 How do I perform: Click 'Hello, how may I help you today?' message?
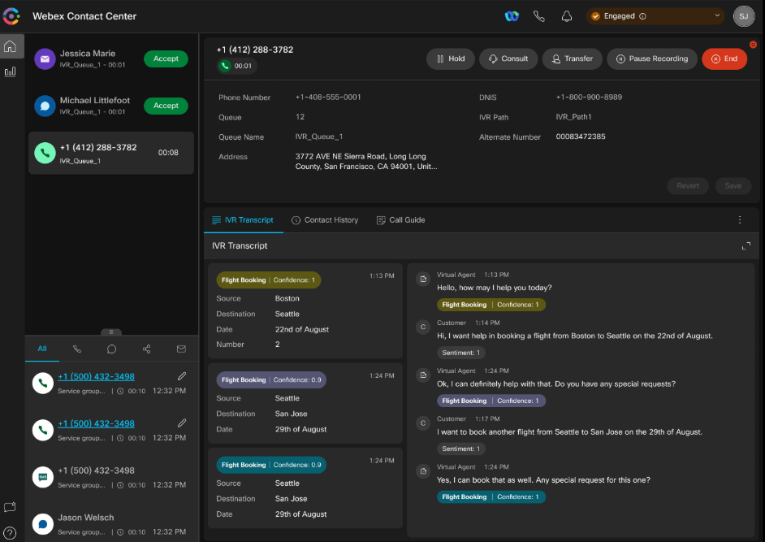tap(495, 288)
